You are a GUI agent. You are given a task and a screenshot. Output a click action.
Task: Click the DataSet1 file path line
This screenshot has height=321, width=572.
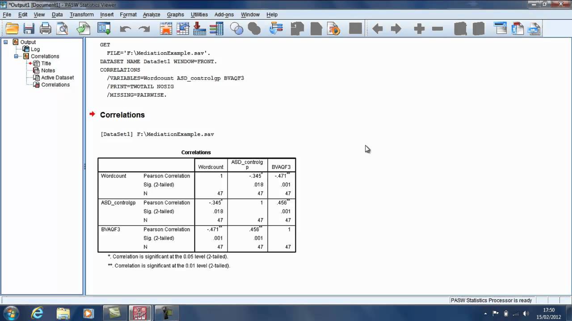point(157,134)
